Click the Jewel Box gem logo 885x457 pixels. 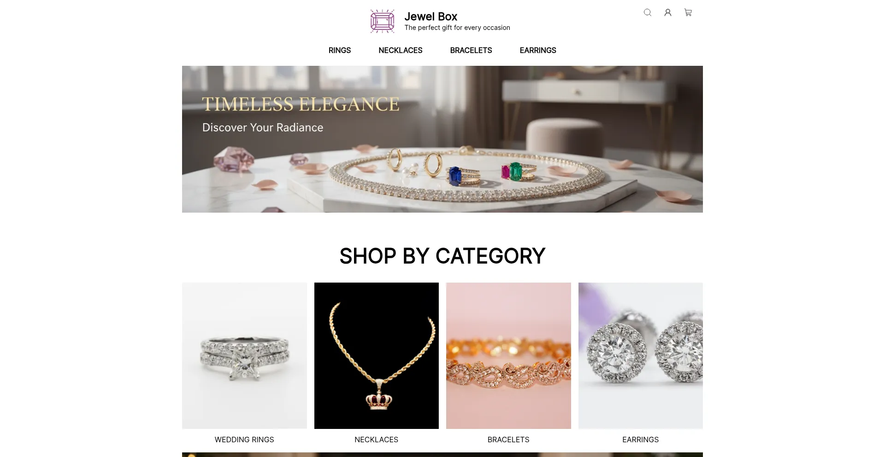pyautogui.click(x=383, y=21)
